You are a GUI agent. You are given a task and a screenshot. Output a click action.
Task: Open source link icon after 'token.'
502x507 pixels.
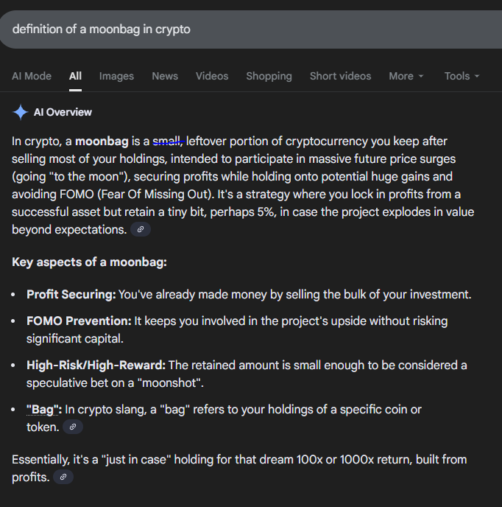tap(73, 427)
